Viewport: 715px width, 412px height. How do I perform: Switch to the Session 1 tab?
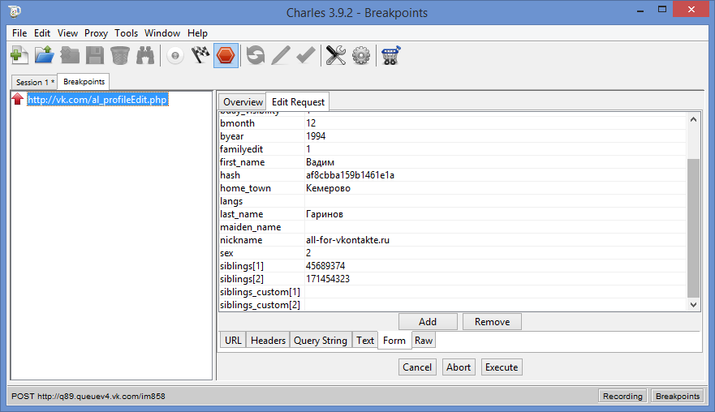(x=34, y=82)
